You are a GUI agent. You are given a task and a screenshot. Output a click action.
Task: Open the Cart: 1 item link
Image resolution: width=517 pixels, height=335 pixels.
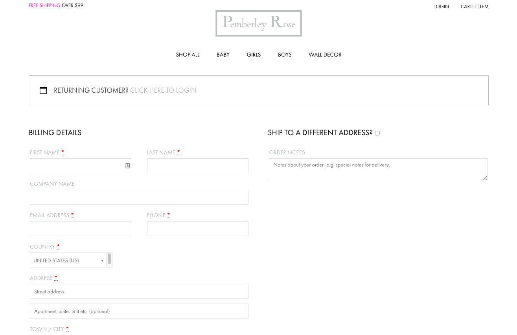[475, 7]
